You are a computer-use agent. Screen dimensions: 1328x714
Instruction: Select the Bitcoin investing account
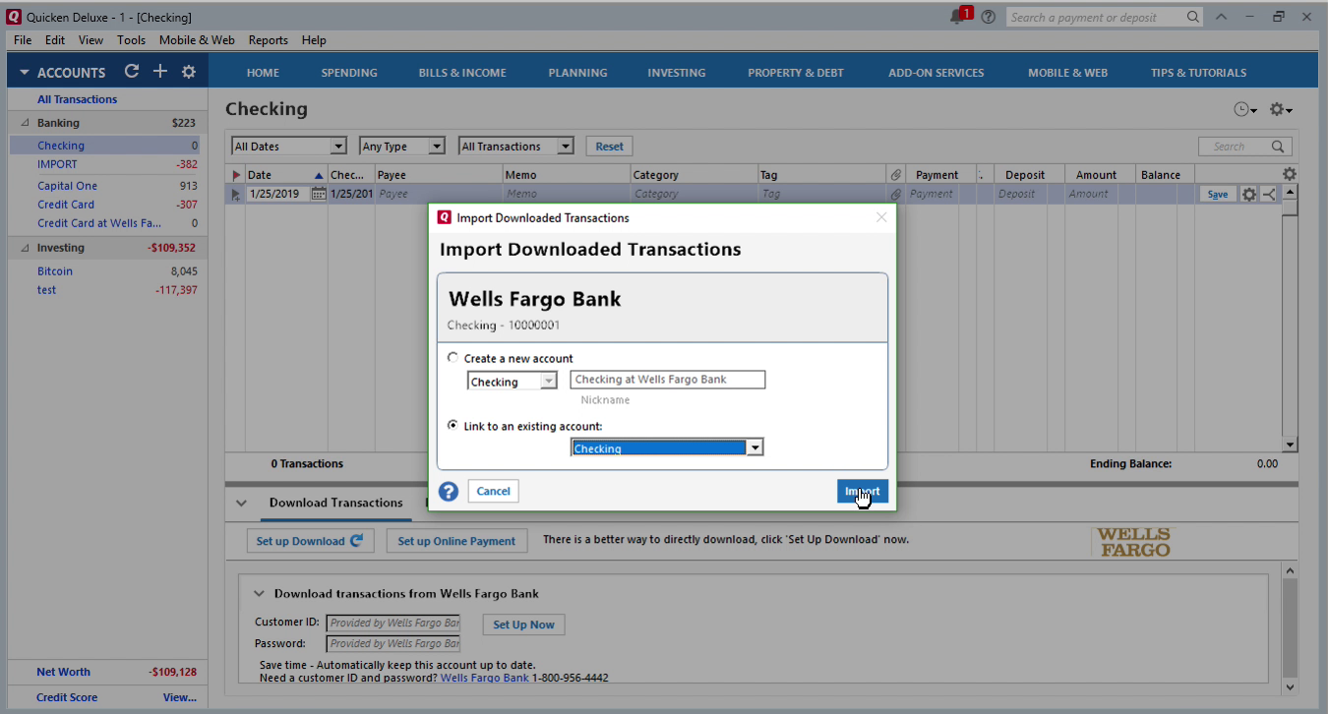point(55,271)
